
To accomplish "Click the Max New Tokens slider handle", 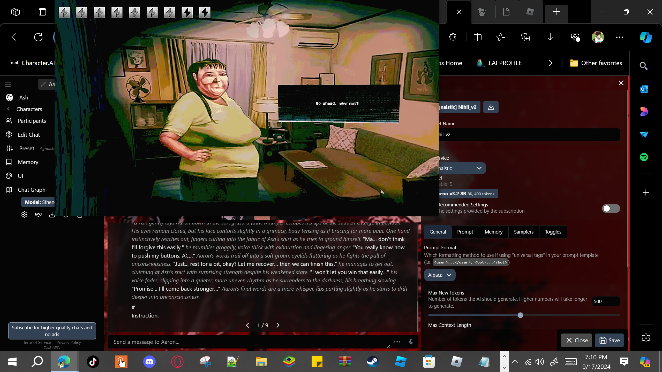I will 520,315.
